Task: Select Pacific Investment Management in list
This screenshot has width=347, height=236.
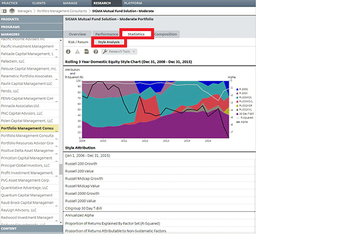Action: pos(29,46)
